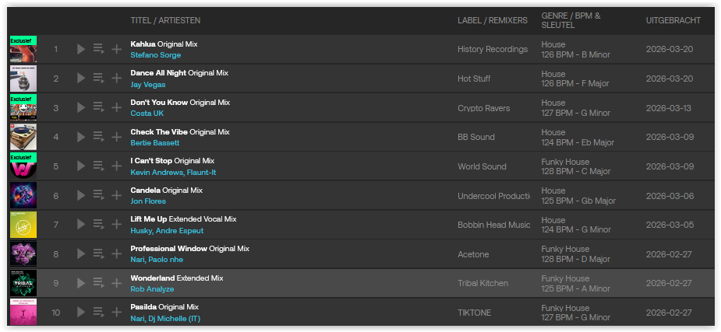The image size is (721, 332).
Task: Open artist Jay Vegas page
Action: 148,85
